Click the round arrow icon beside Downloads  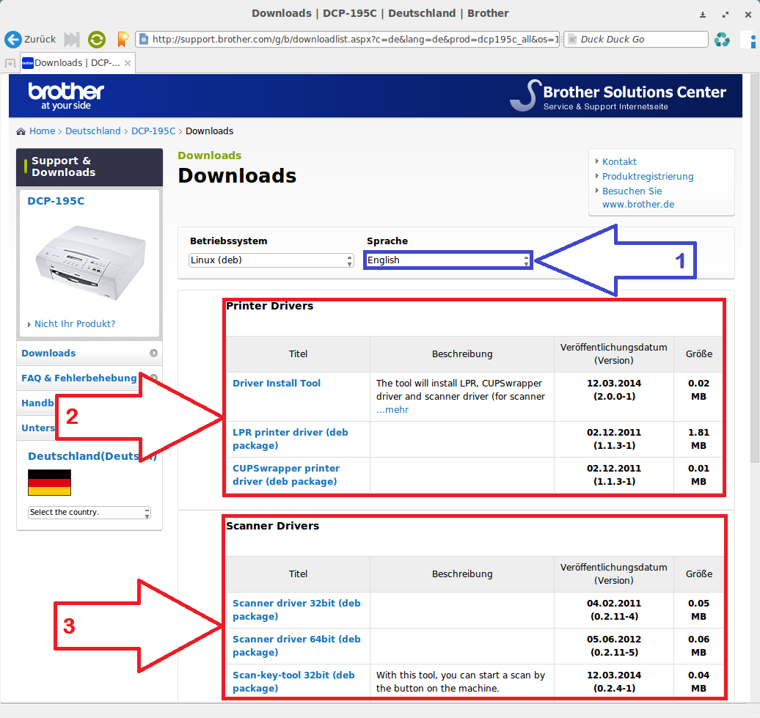pyautogui.click(x=153, y=353)
